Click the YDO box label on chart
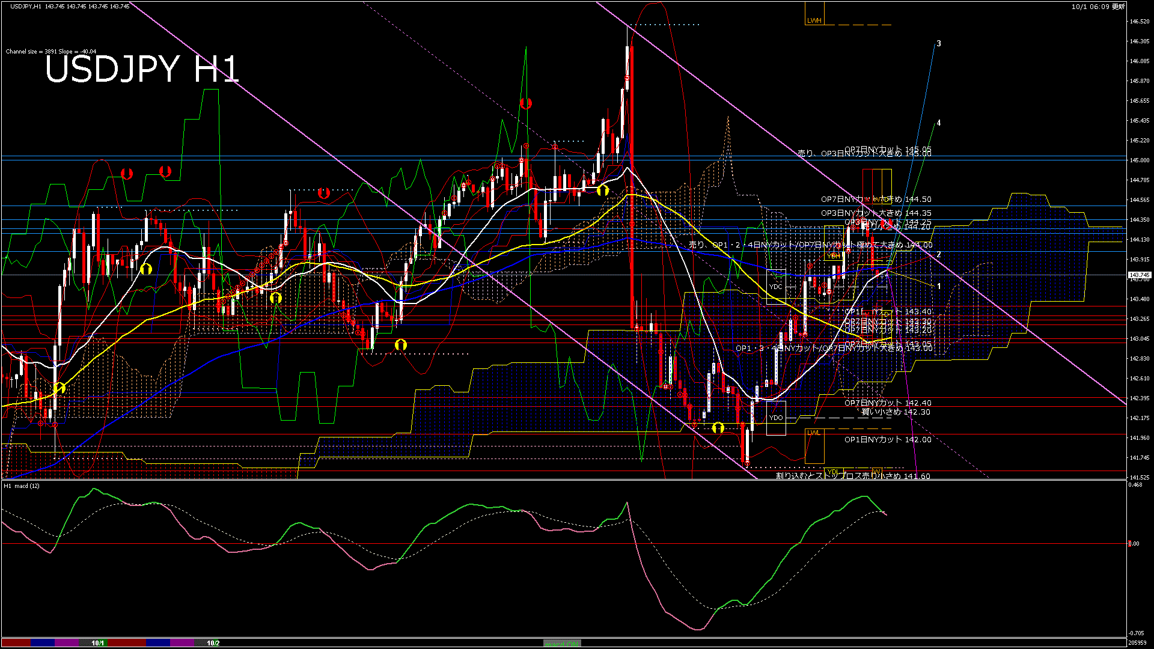1154x649 pixels. click(x=776, y=418)
